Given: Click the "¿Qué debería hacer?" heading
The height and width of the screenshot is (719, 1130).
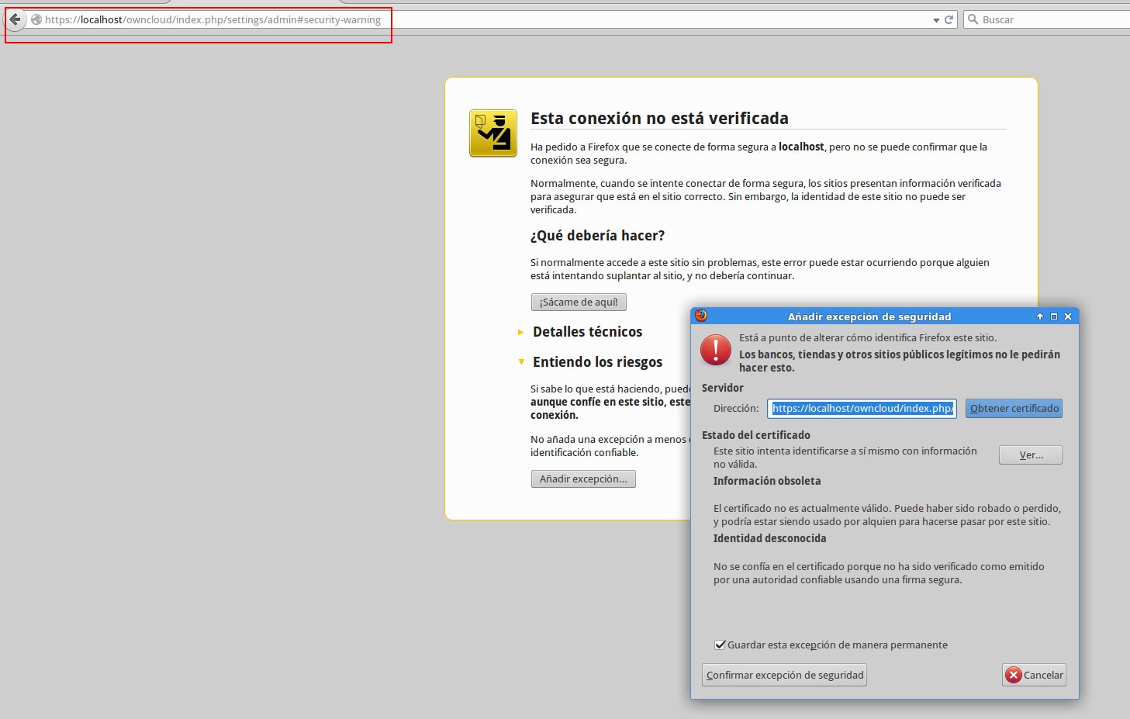Looking at the screenshot, I should tap(597, 236).
